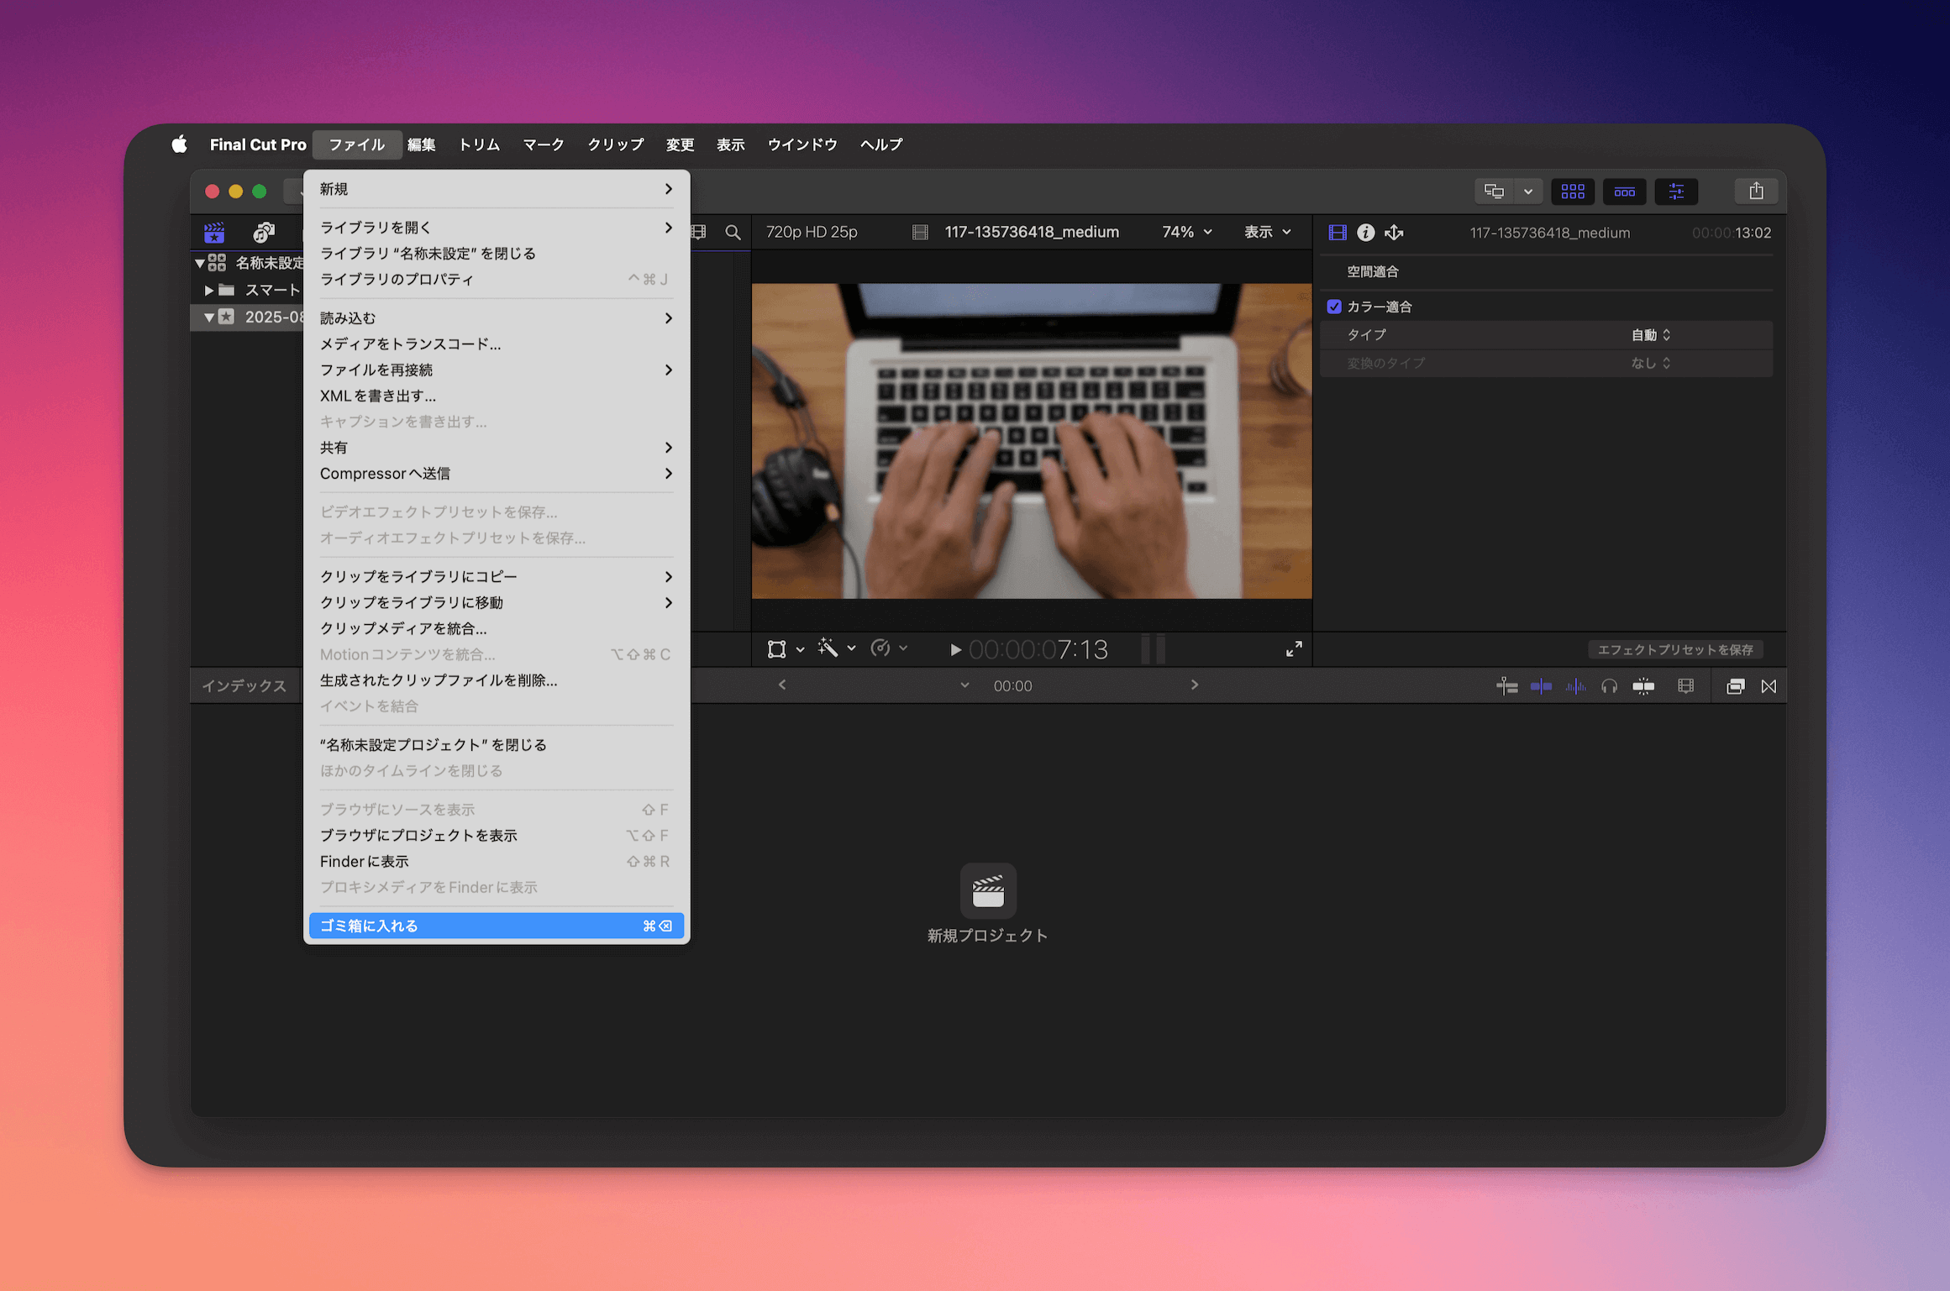Expand the スマート collections folder
Viewport: 1950px width, 1291px height.
pyautogui.click(x=208, y=291)
